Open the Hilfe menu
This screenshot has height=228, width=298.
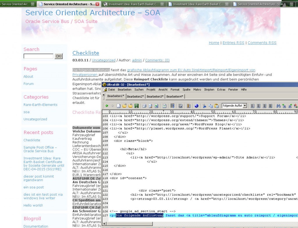pyautogui.click(x=244, y=90)
